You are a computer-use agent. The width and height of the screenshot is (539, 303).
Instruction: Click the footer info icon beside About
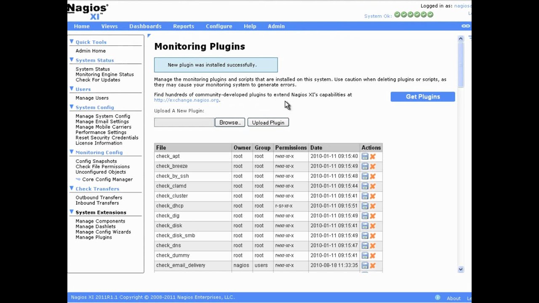click(x=438, y=298)
